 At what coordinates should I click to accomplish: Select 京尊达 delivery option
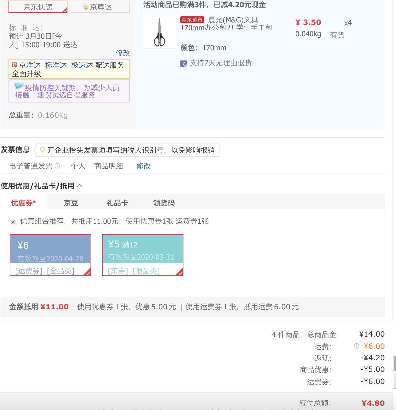[101, 7]
